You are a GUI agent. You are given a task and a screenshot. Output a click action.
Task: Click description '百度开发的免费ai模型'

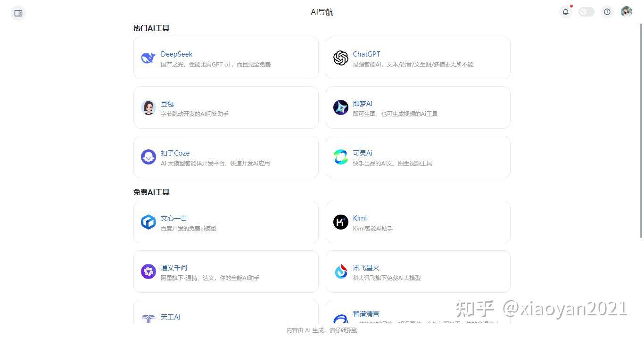point(189,229)
